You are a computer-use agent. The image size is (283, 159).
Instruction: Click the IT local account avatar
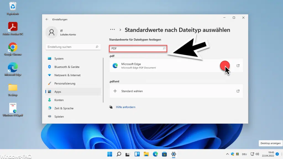coord(52,32)
